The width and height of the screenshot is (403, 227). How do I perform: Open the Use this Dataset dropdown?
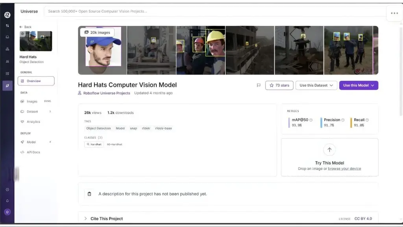pyautogui.click(x=316, y=85)
